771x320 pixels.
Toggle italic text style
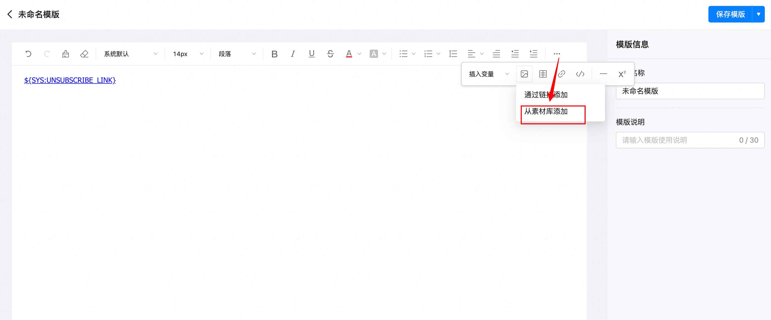point(293,54)
